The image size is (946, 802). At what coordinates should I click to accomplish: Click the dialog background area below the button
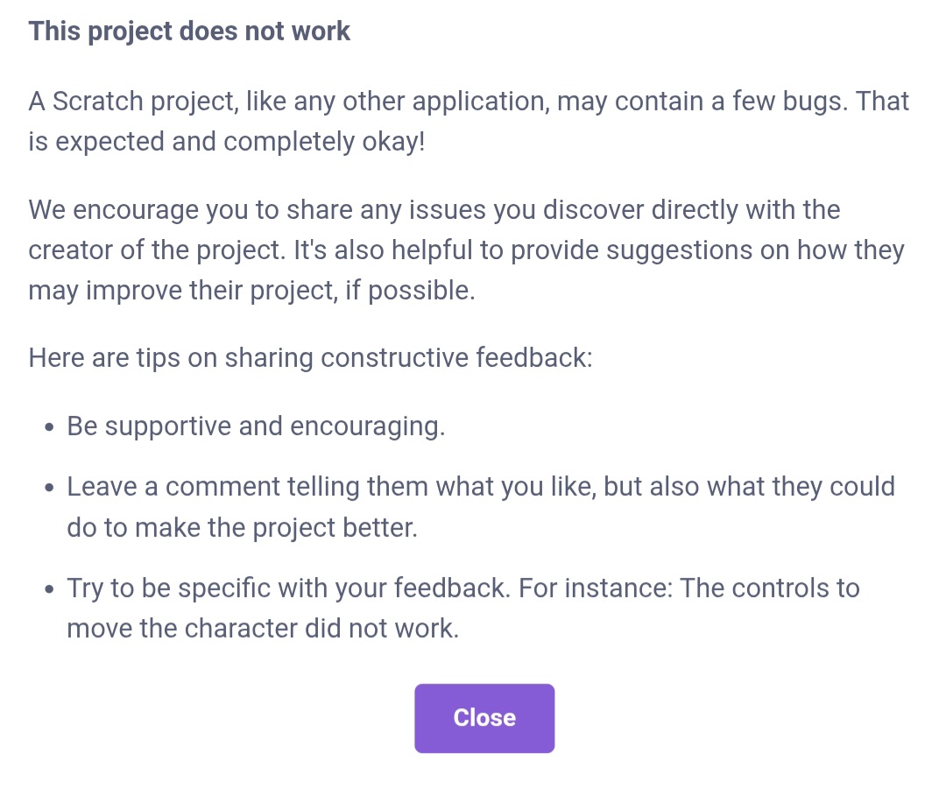473,779
